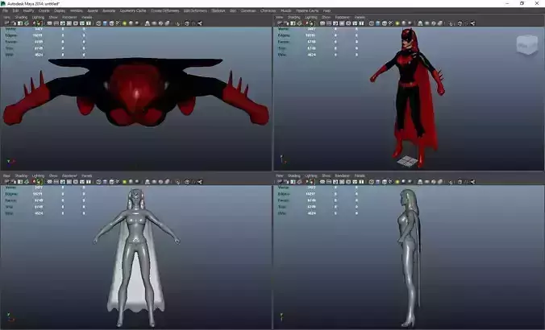Image resolution: width=545 pixels, height=330 pixels.
Task: Click the textured icon in perspective panel
Action: (x=391, y=23)
